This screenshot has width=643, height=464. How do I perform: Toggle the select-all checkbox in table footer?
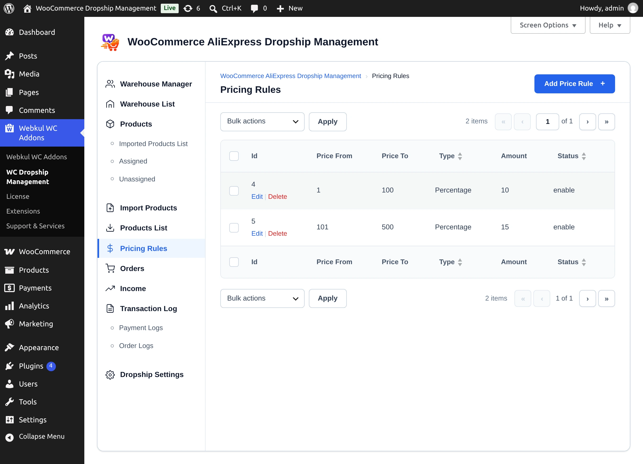(234, 262)
